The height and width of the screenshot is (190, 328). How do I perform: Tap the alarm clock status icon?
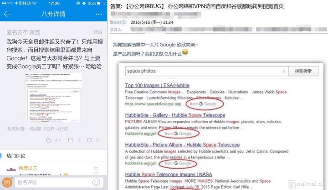point(84,3)
